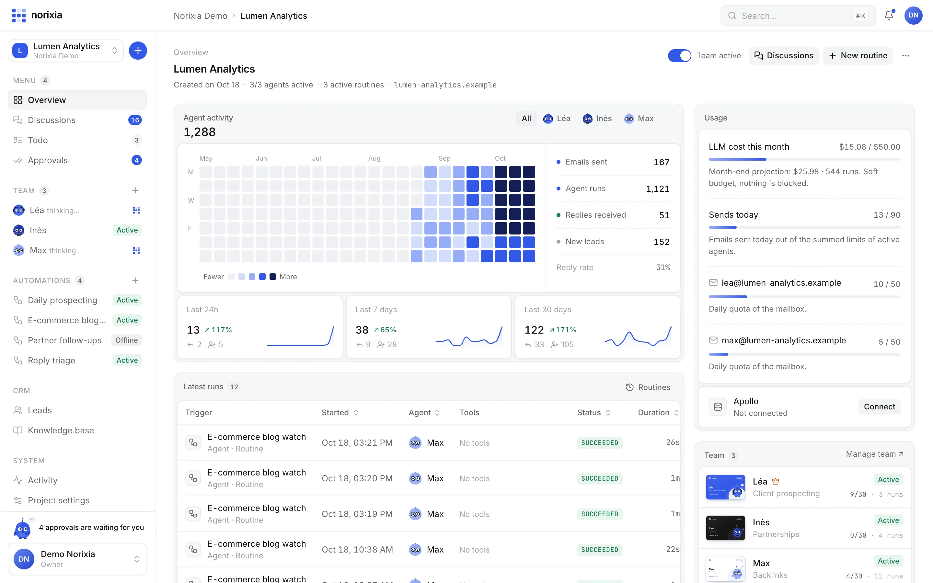Click Max's thinking status grid icon
Viewport: 933px width, 583px height.
pos(136,250)
